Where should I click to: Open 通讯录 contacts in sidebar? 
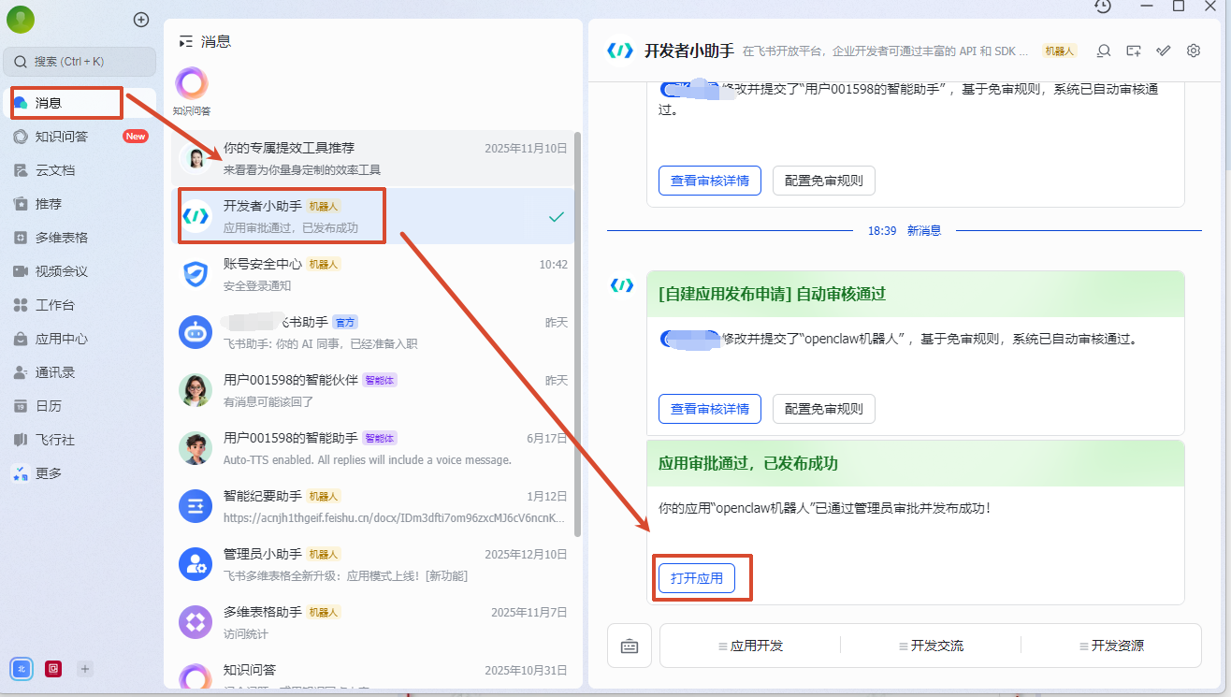(79, 372)
